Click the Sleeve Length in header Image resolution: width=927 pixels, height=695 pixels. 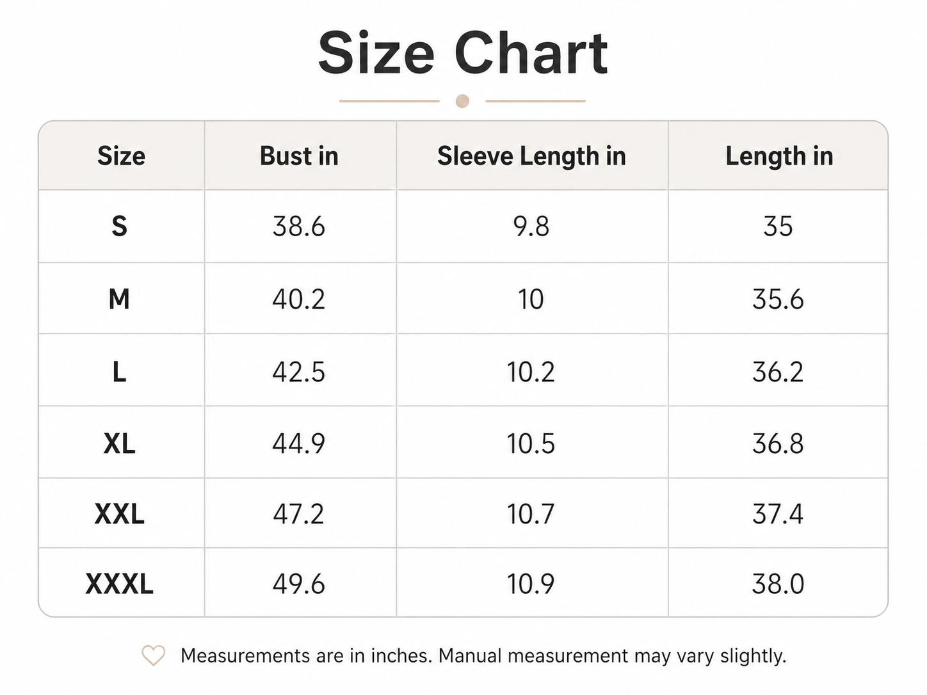click(x=531, y=156)
